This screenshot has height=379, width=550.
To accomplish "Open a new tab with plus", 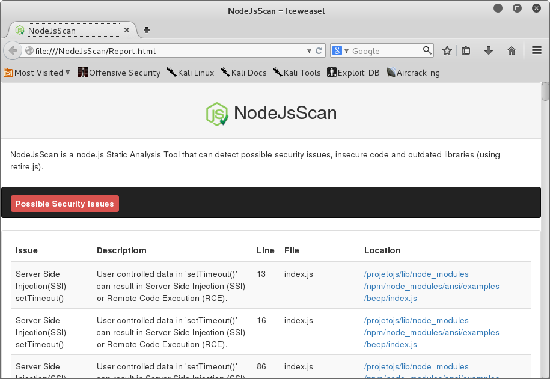I will [147, 30].
